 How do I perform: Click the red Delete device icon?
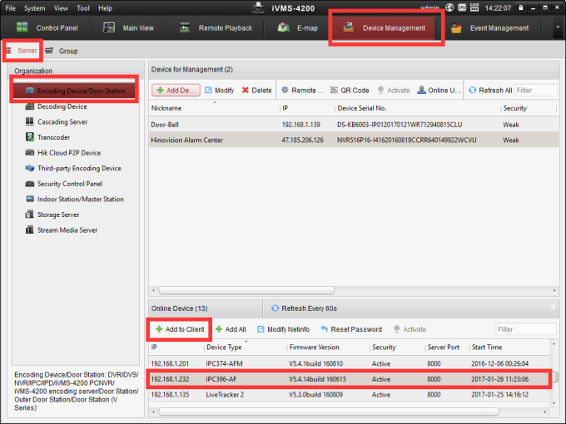pyautogui.click(x=246, y=90)
